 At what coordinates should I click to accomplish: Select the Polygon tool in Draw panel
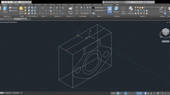pos(40,13)
